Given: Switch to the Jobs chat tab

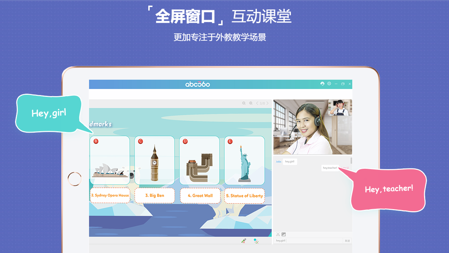Looking at the screenshot, I should tap(278, 161).
